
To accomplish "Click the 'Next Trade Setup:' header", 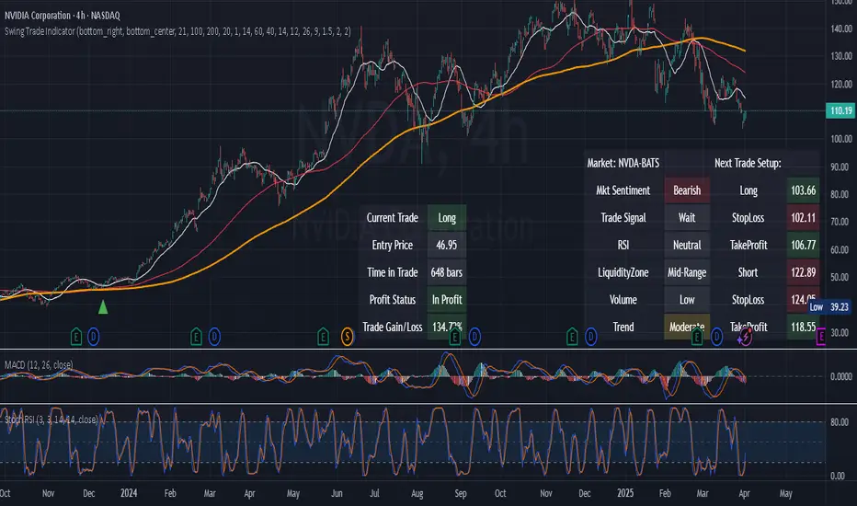I will (748, 163).
